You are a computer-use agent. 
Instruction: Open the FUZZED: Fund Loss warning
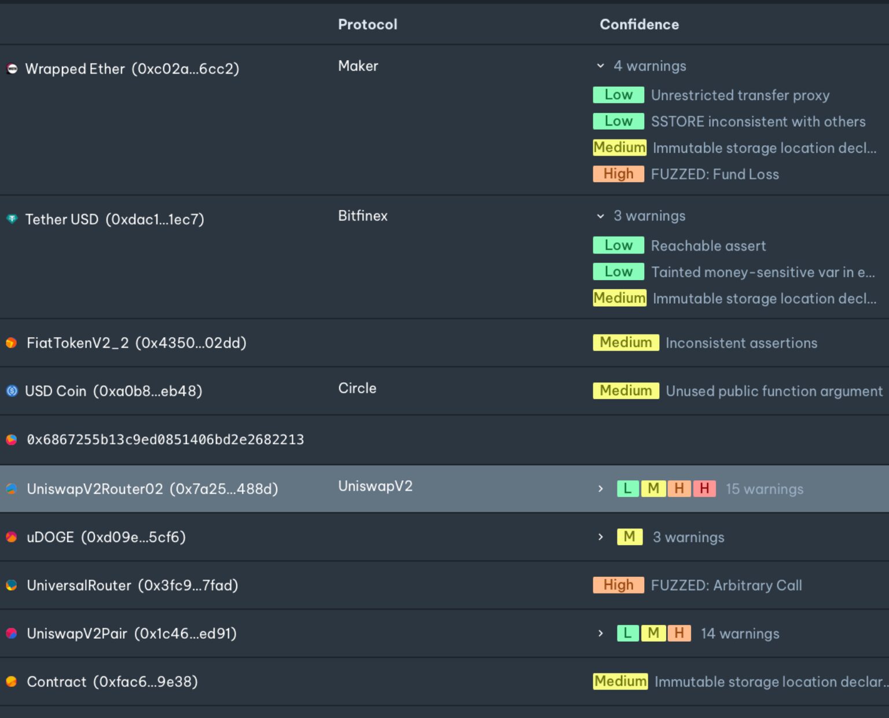(714, 174)
